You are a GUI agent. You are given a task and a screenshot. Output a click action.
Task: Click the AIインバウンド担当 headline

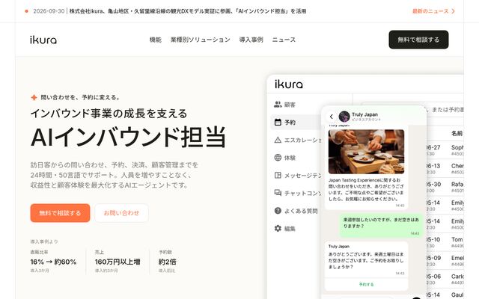pos(129,137)
